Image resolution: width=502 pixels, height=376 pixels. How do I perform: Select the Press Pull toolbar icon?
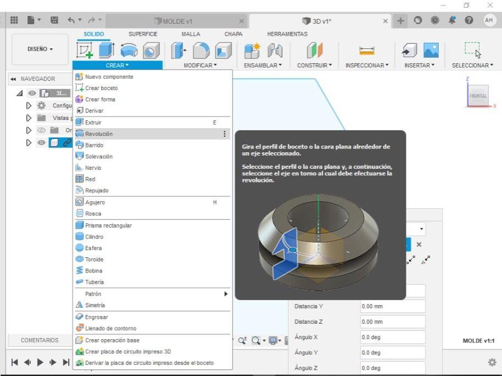pyautogui.click(x=178, y=51)
